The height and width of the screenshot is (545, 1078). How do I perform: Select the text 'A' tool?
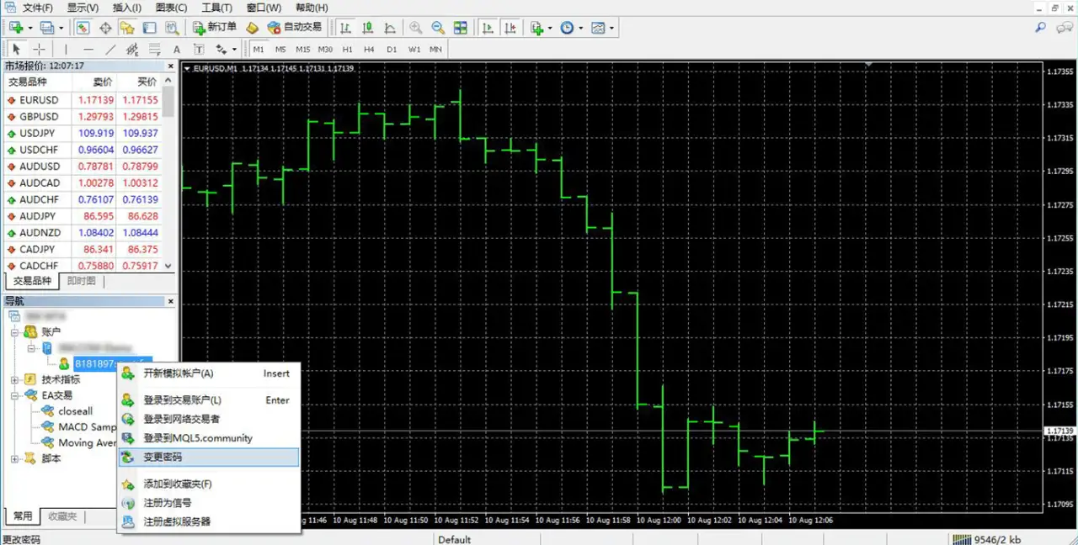tap(177, 50)
